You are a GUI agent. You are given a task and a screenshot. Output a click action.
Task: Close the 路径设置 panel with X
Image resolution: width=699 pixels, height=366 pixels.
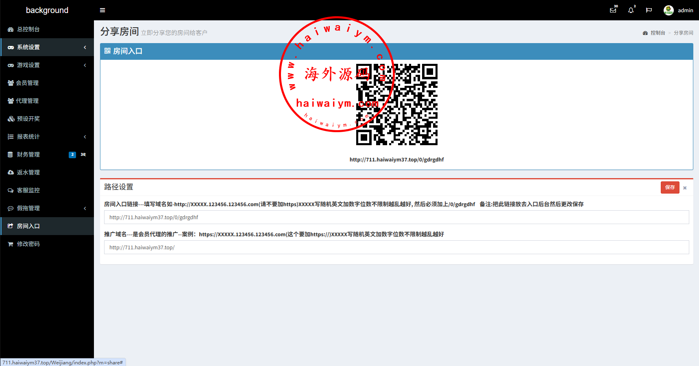click(685, 188)
